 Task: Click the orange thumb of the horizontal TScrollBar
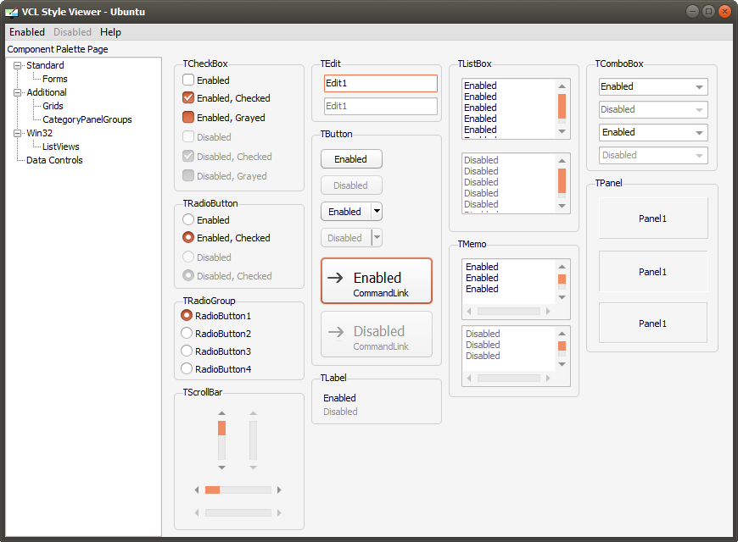coord(212,489)
